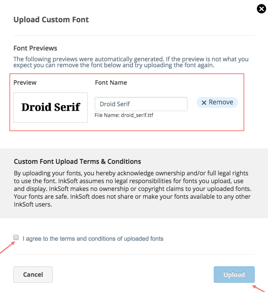Image resolution: width=268 pixels, height=292 pixels.
Task: Click the 'try uploading the font again' text
Action: [x=174, y=65]
